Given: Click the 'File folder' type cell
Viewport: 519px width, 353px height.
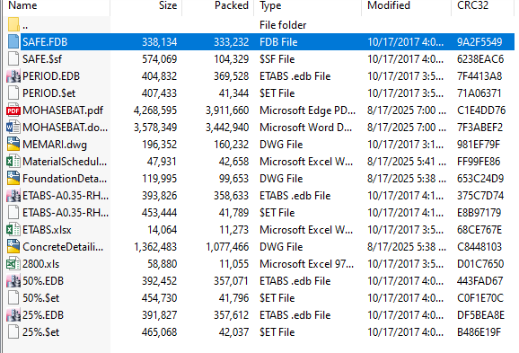Looking at the screenshot, I should [x=283, y=25].
